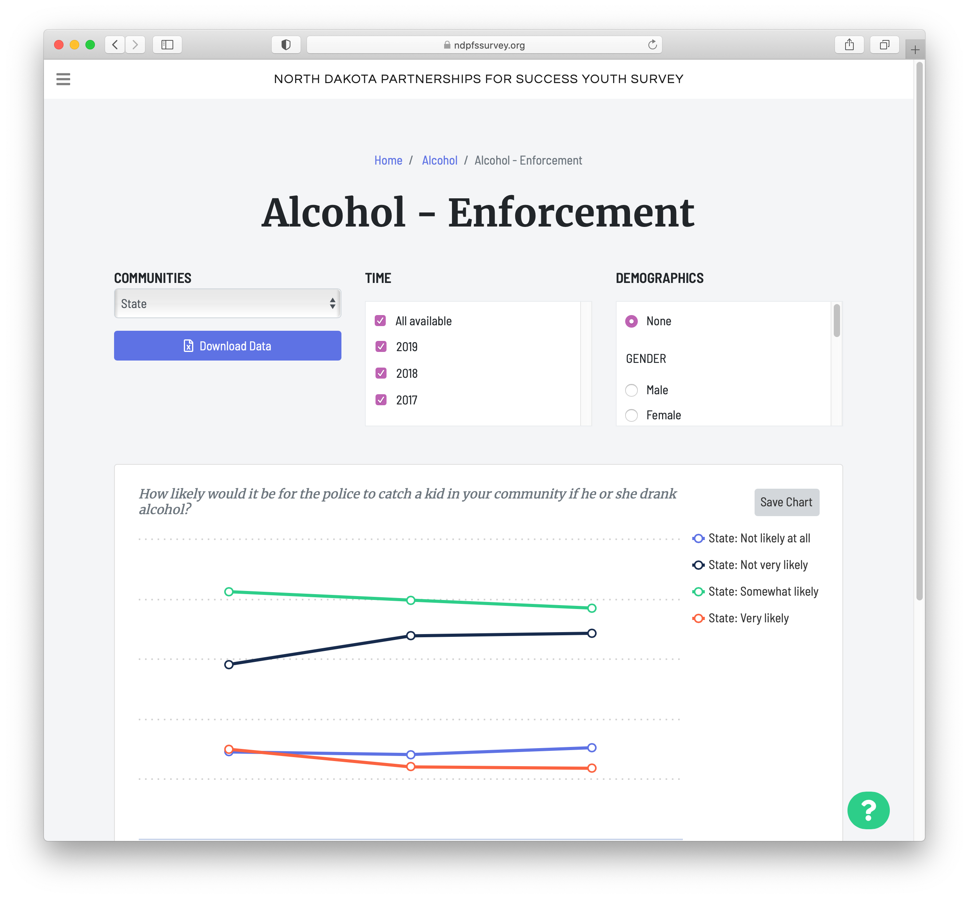Open the hamburger navigation menu
This screenshot has height=899, width=969.
63,79
